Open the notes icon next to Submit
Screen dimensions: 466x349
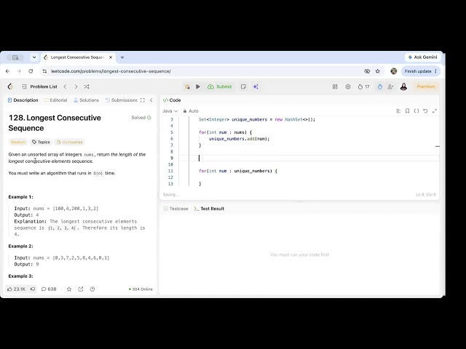click(x=243, y=87)
